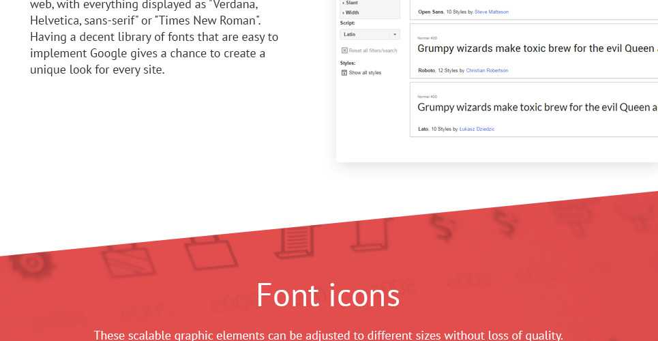Screen dimensions: 658x341
Task: Open Steve Matteson's designer link
Action: click(491, 12)
